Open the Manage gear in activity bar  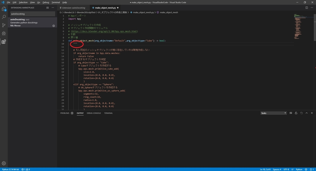coord(4,163)
